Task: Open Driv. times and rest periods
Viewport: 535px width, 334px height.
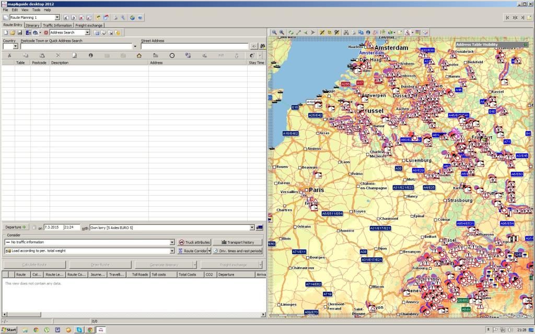Action: tap(238, 251)
